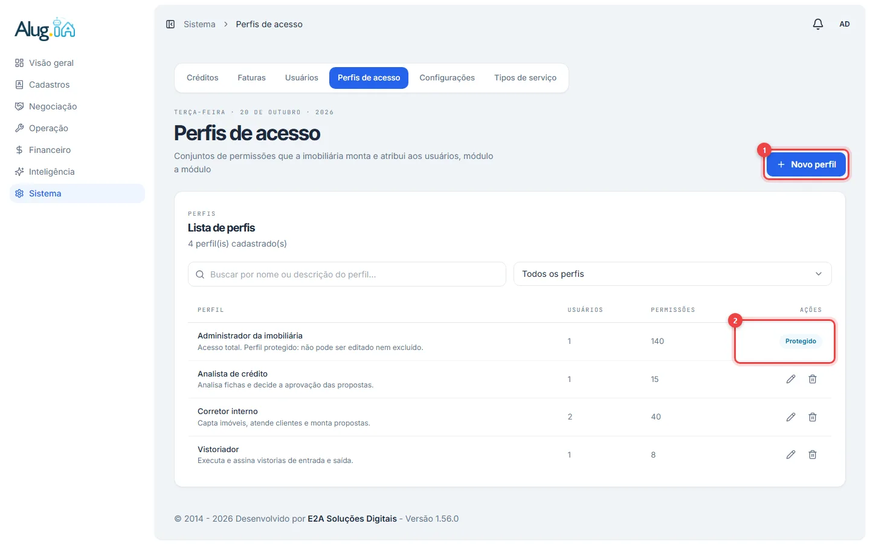Select the Perfis de acesso tab
This screenshot has height=544, width=870.
tap(369, 78)
